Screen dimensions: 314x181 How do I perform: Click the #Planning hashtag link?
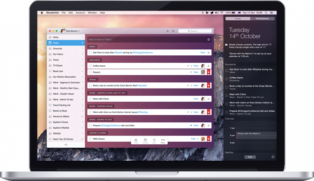click(x=143, y=112)
